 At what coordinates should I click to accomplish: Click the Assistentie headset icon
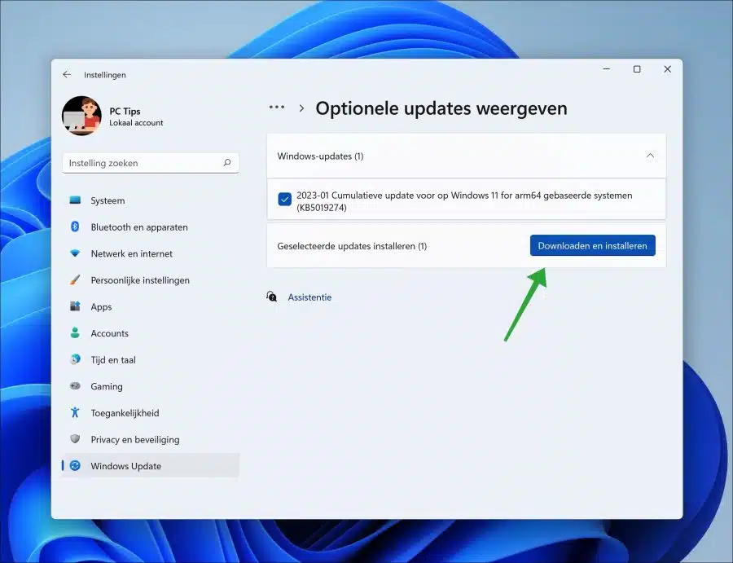tap(271, 296)
